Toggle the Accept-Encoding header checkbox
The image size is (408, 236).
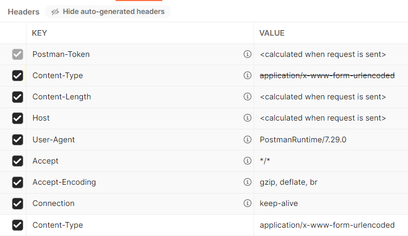point(18,182)
